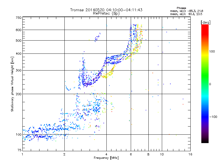Click the y-axis tick label '300'
This screenshot has height=168, width=224.
point(18,71)
